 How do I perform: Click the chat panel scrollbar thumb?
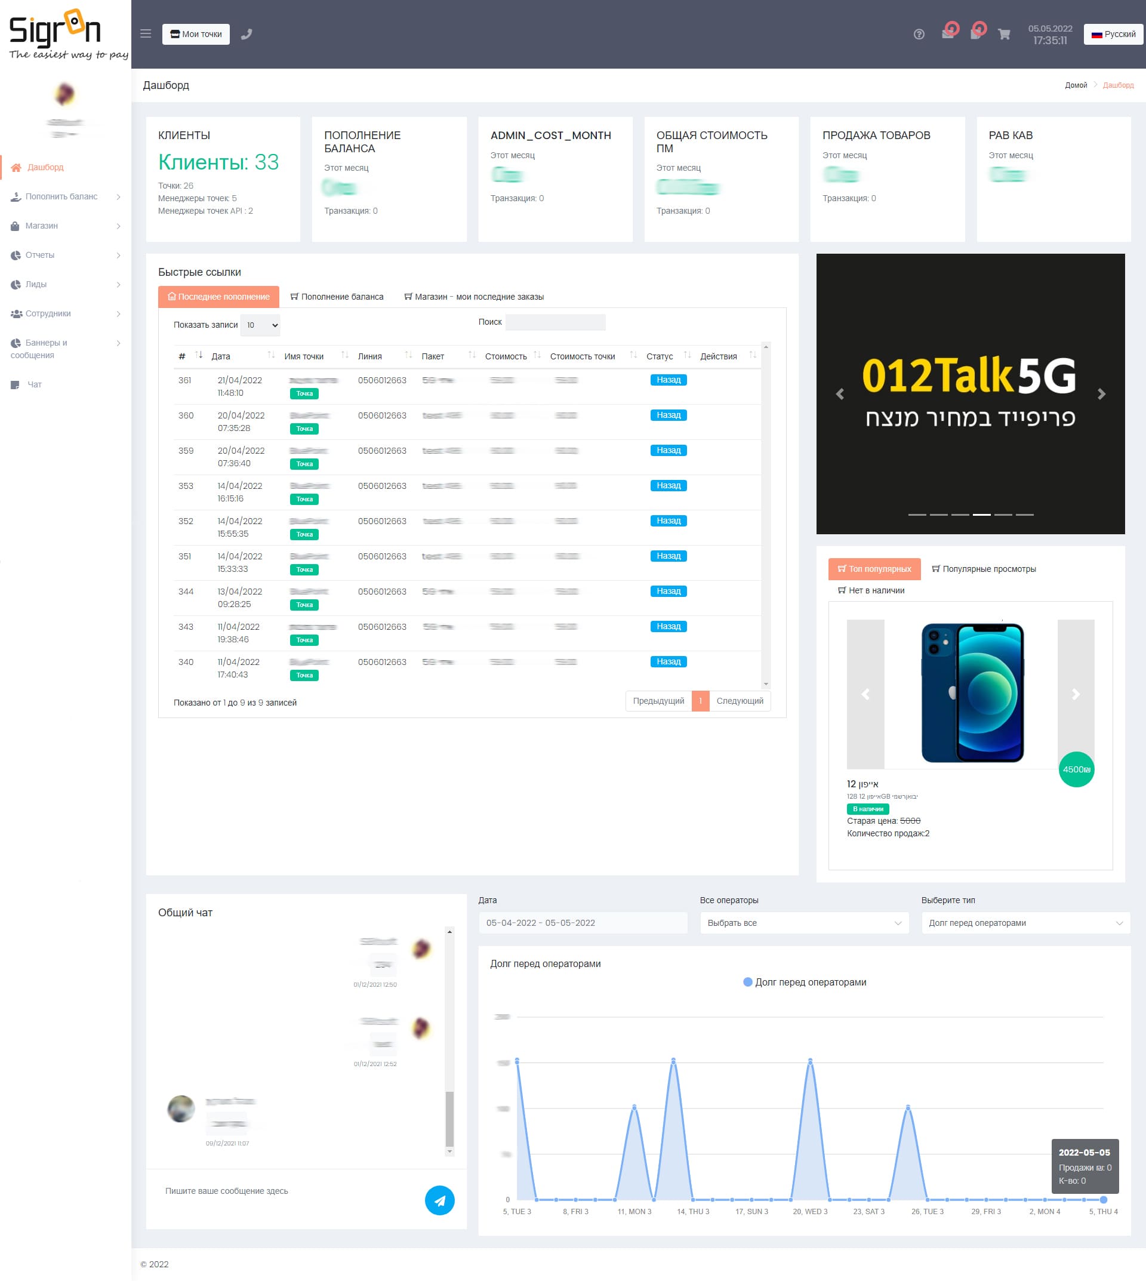(449, 1119)
